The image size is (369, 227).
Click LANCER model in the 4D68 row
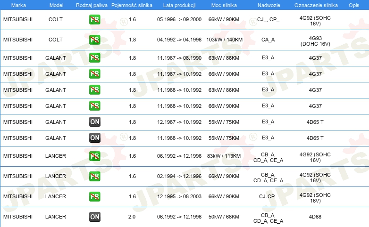click(56, 217)
